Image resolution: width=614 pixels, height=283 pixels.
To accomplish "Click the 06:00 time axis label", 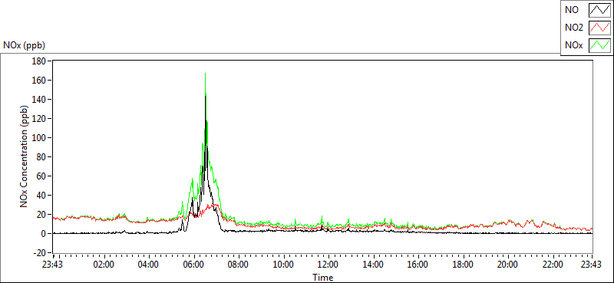I will pos(194,264).
